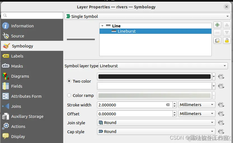The image size is (233, 143).
Task: Remove the selected symbol layer with the minus button
Action: (x=217, y=33)
